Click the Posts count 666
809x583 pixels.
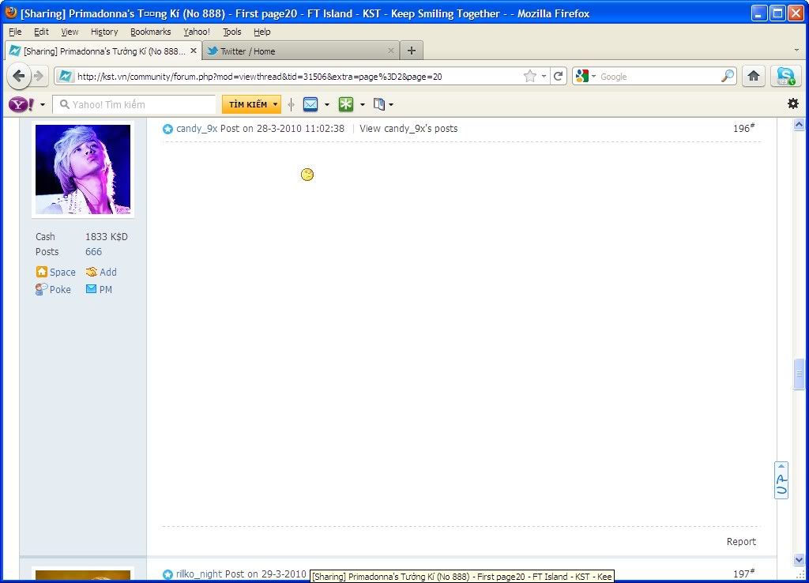pyautogui.click(x=93, y=251)
